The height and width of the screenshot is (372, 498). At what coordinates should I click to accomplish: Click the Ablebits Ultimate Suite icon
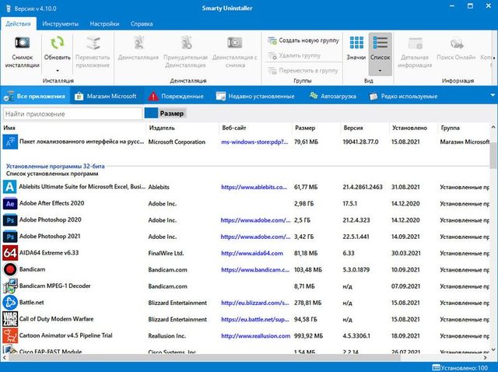10,187
